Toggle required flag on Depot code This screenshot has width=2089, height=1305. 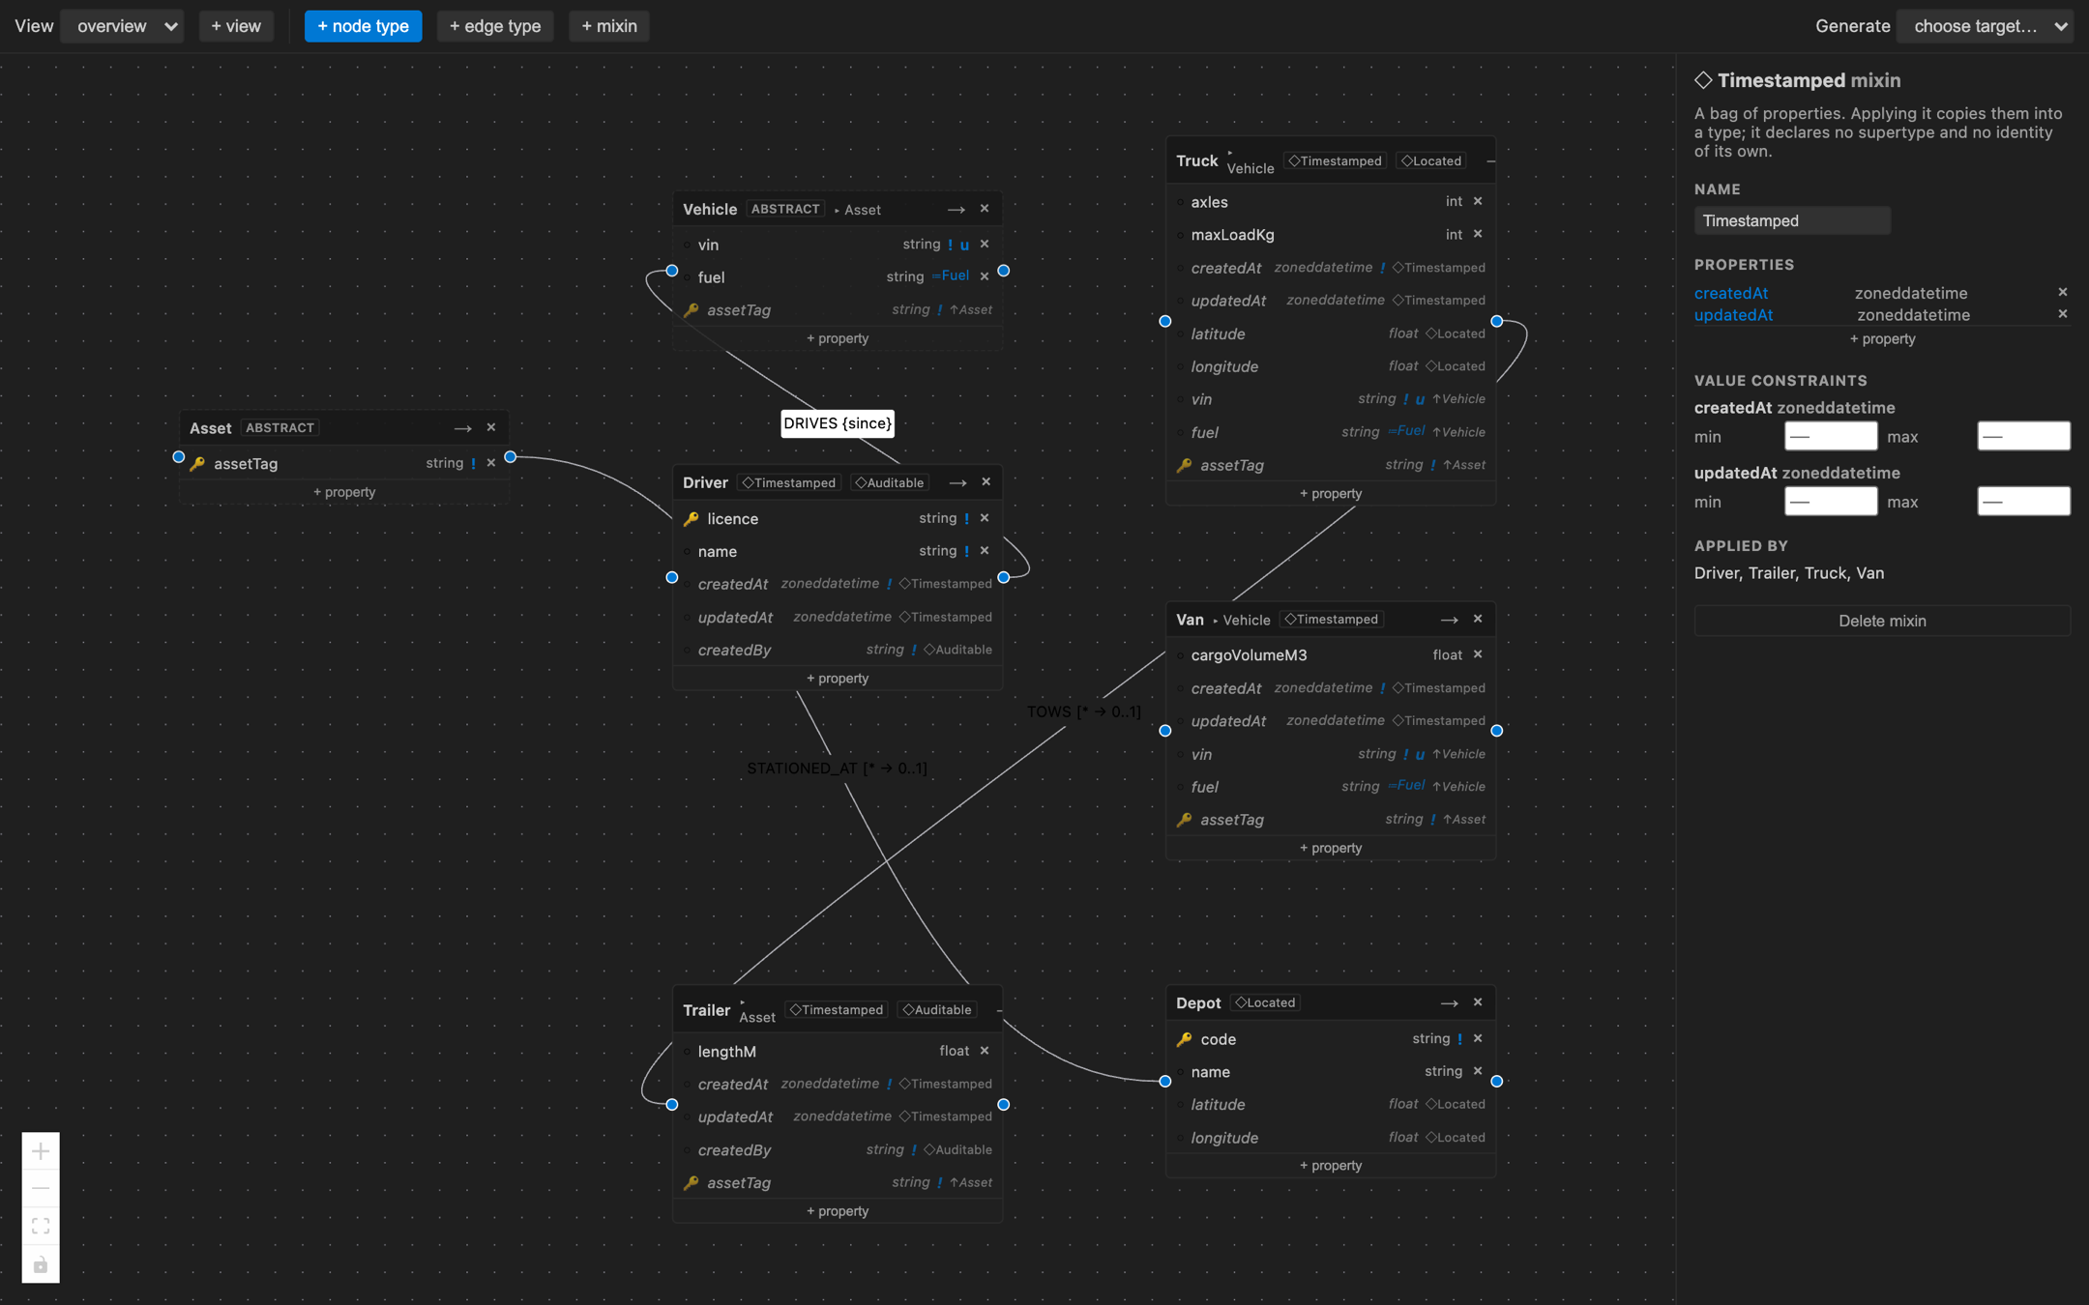(x=1459, y=1038)
